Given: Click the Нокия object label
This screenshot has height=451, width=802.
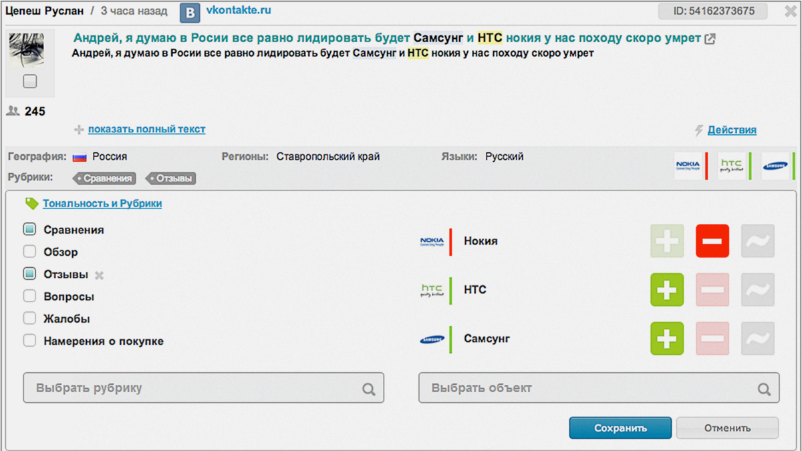Looking at the screenshot, I should [481, 241].
